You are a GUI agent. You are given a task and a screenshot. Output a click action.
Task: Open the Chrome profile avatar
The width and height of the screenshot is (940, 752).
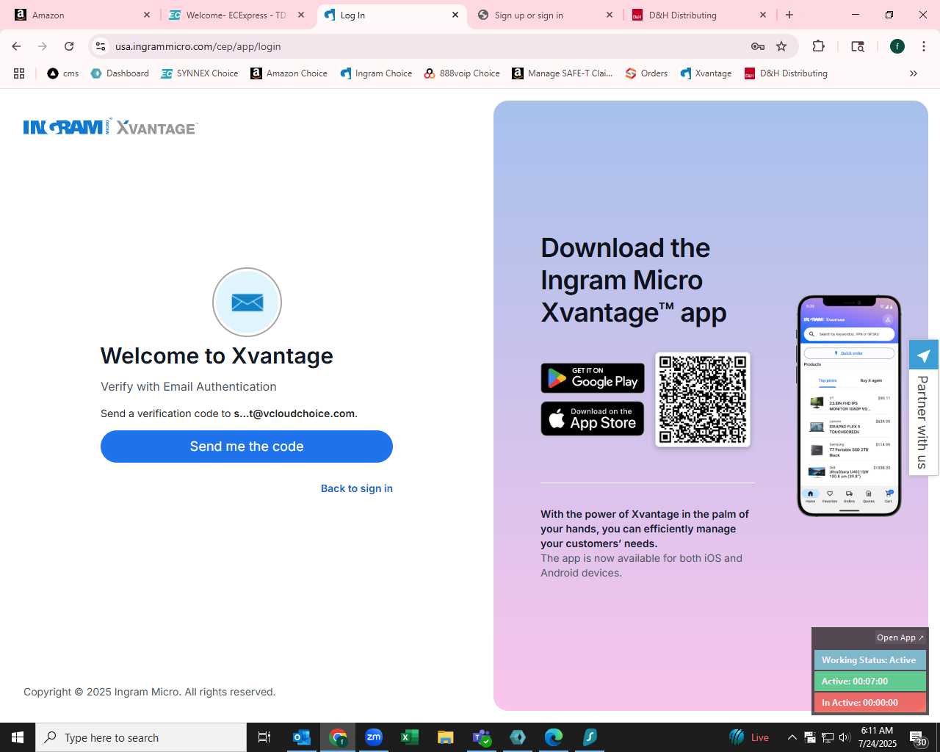pos(897,46)
